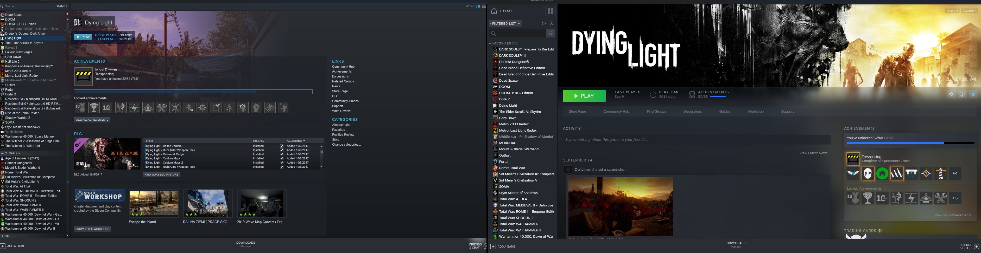Show the +5 more locked achievements
This screenshot has height=253, width=981.
(x=955, y=198)
